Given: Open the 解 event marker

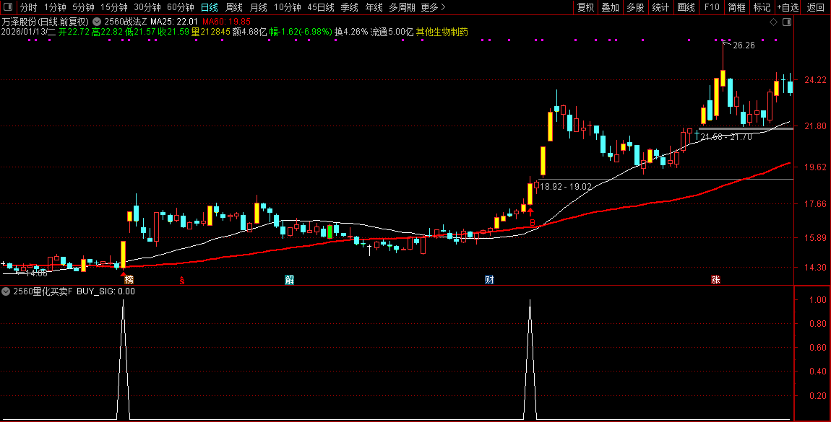Looking at the screenshot, I should [x=289, y=280].
